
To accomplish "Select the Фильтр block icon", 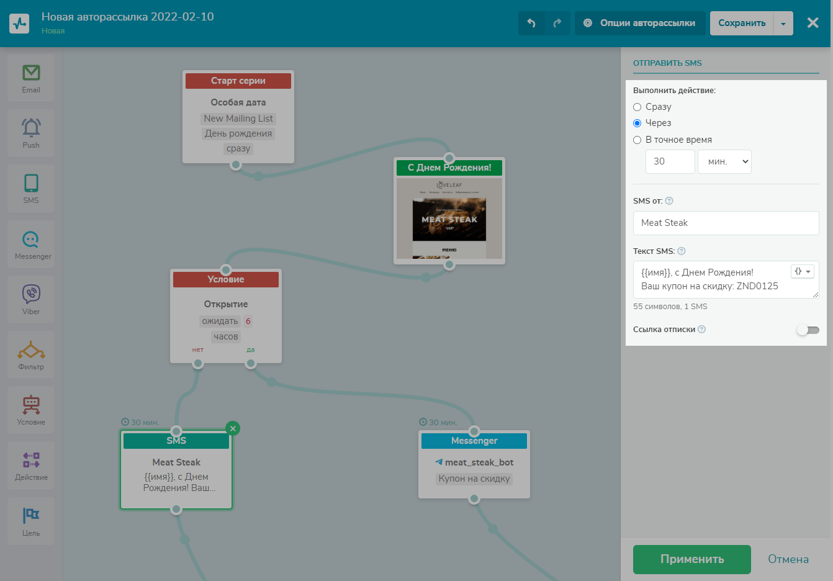I will (x=31, y=354).
